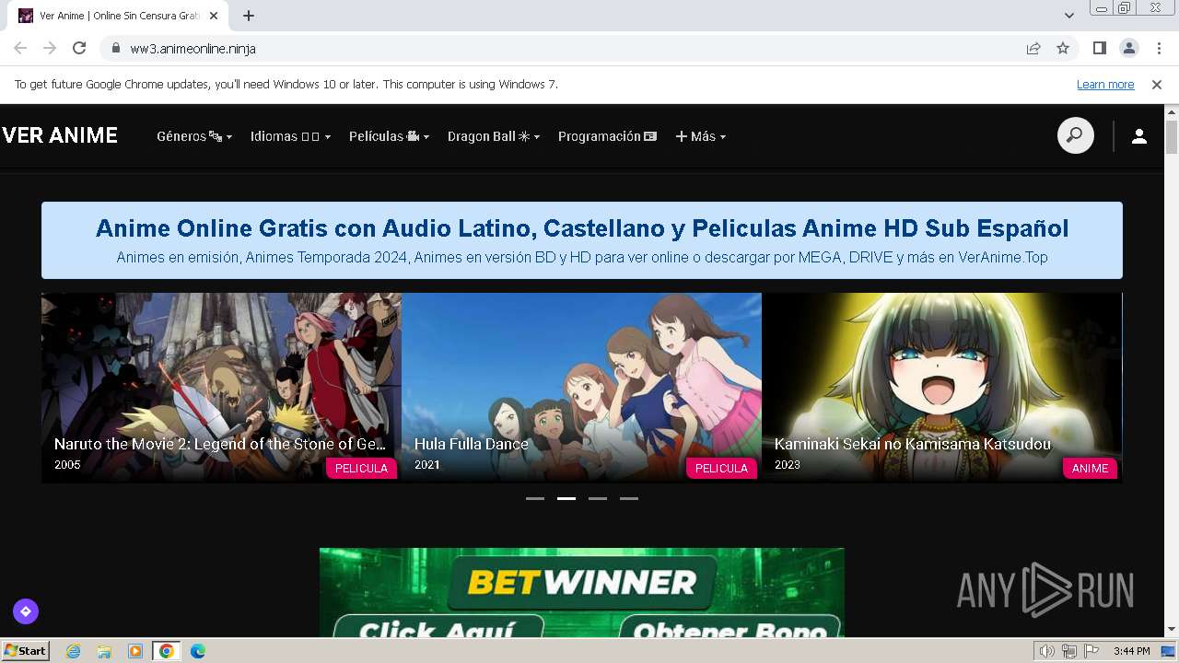Click the Chrome back arrow
The height and width of the screenshot is (663, 1179).
click(x=20, y=48)
